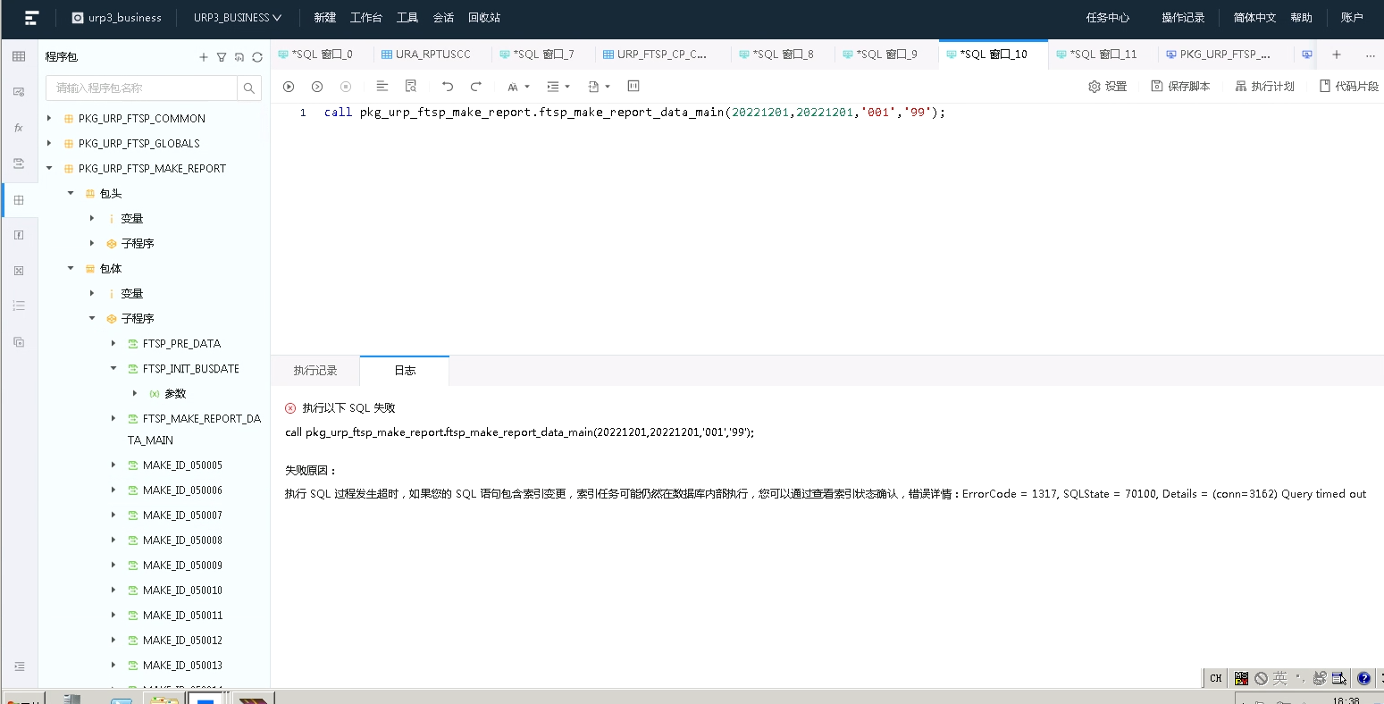Image resolution: width=1384 pixels, height=704 pixels.
Task: Open more tabs ellipsis menu
Action: (1371, 54)
